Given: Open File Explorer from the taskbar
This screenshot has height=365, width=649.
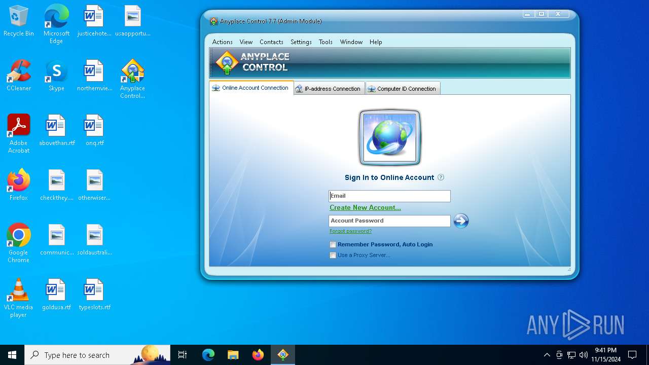Looking at the screenshot, I should pos(233,355).
